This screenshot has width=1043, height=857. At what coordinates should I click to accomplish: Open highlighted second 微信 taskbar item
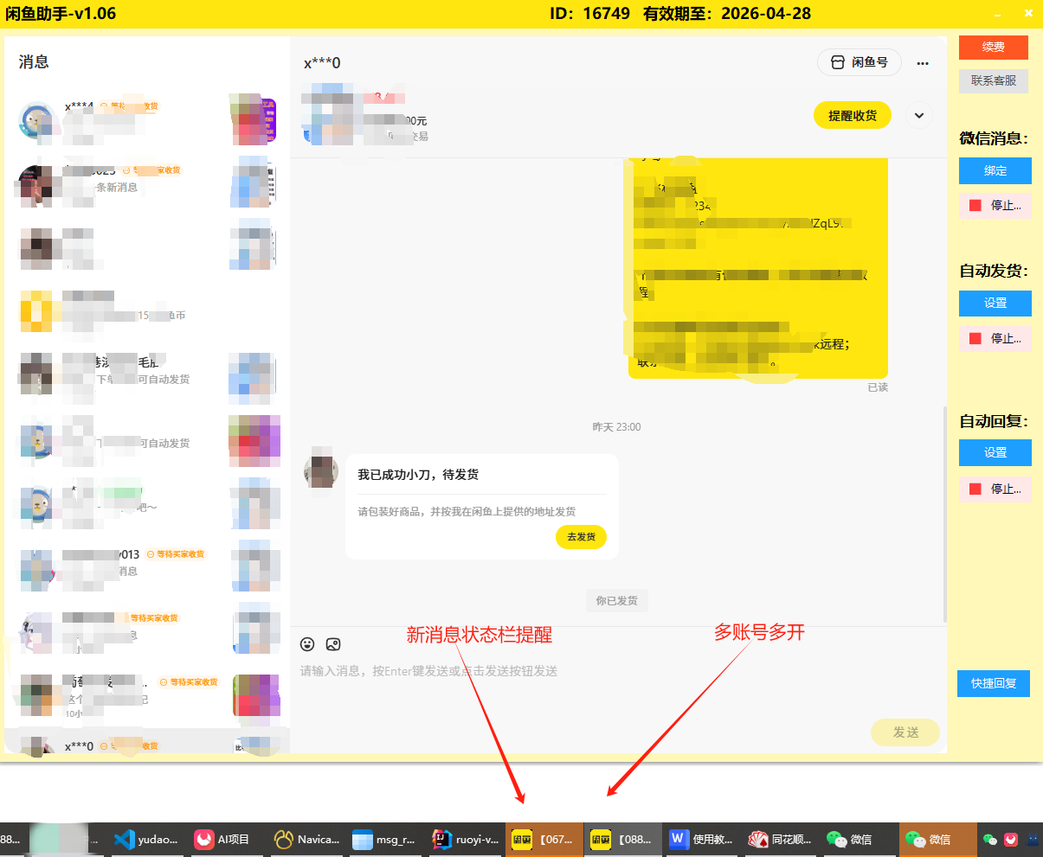click(938, 840)
